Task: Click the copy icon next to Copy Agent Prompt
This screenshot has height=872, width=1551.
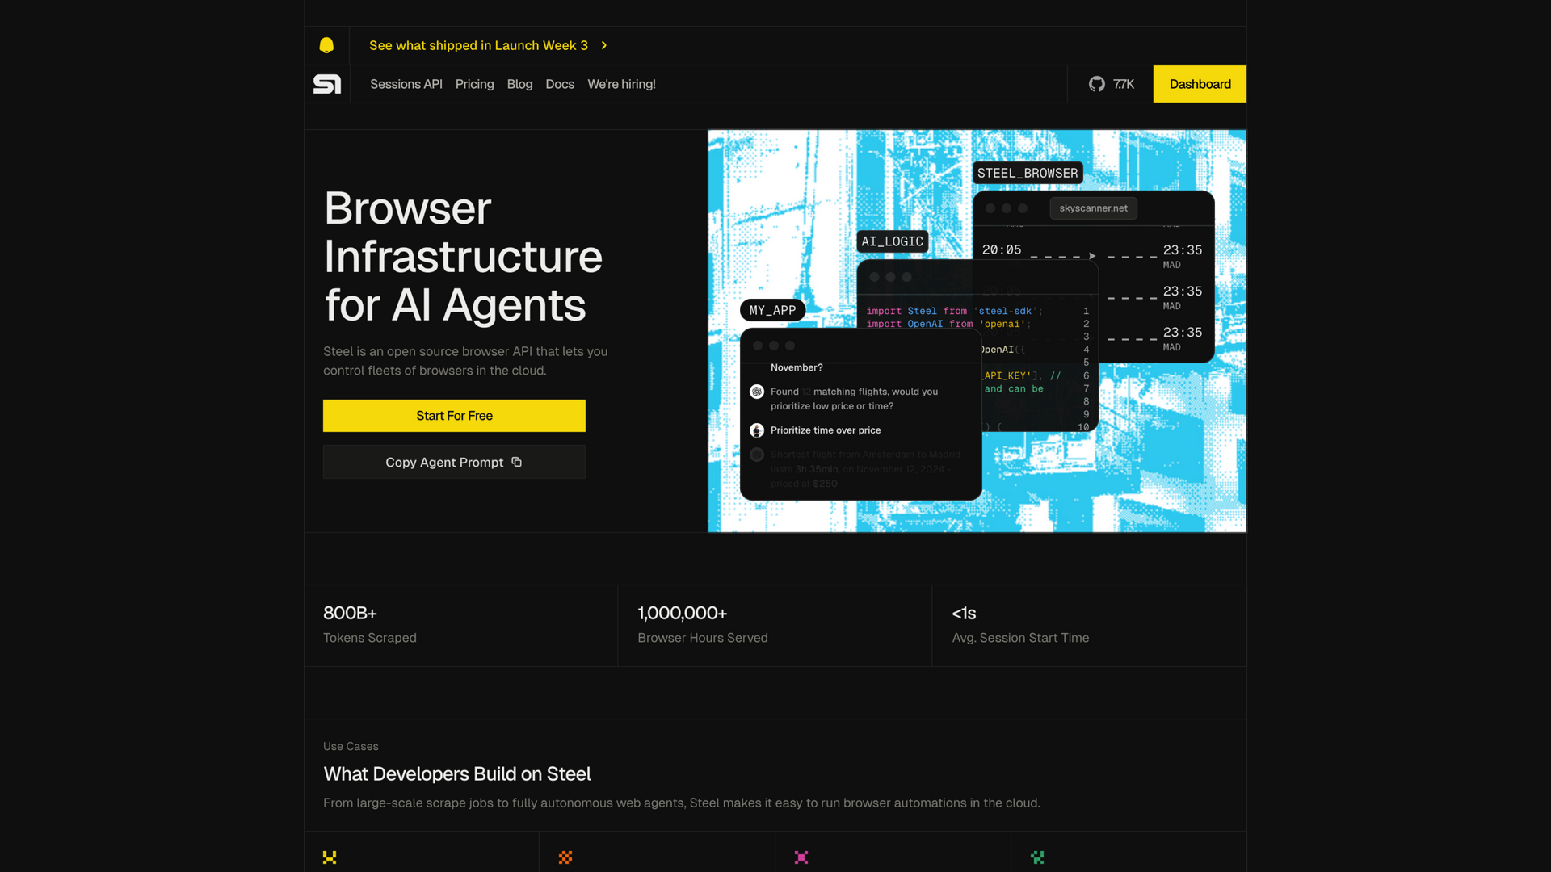Action: (517, 462)
